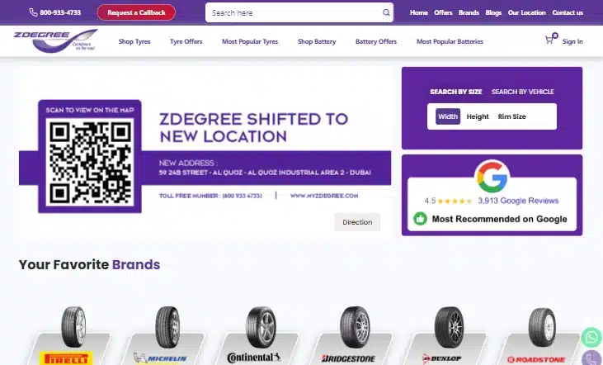The width and height of the screenshot is (603, 365).
Task: Open the shopping cart icon
Action: 549,40
